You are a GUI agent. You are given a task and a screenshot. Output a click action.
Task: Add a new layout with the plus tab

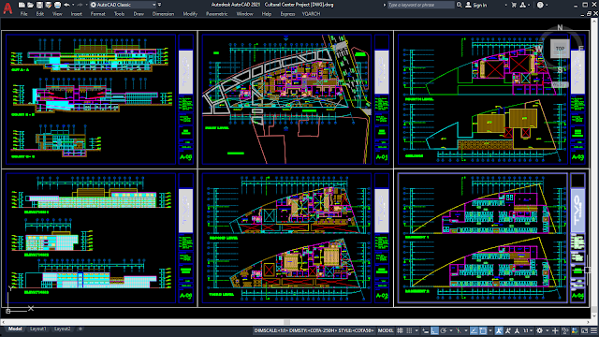[80, 329]
